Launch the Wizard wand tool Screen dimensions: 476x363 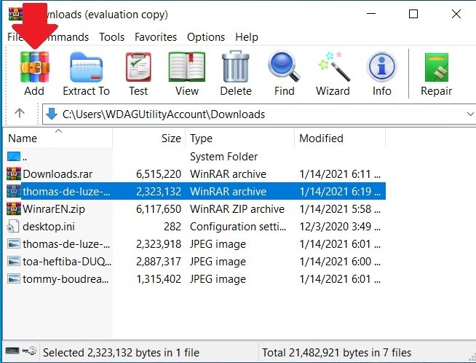[x=333, y=66]
